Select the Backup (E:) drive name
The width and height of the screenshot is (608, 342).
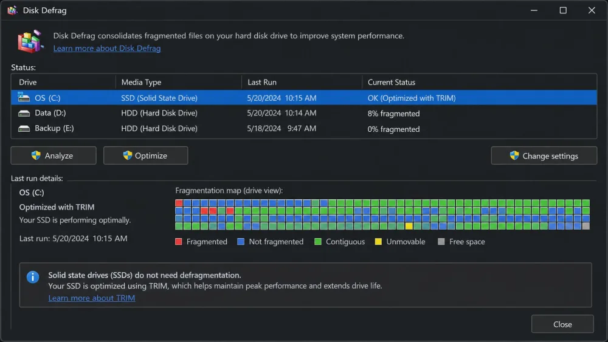coord(54,128)
